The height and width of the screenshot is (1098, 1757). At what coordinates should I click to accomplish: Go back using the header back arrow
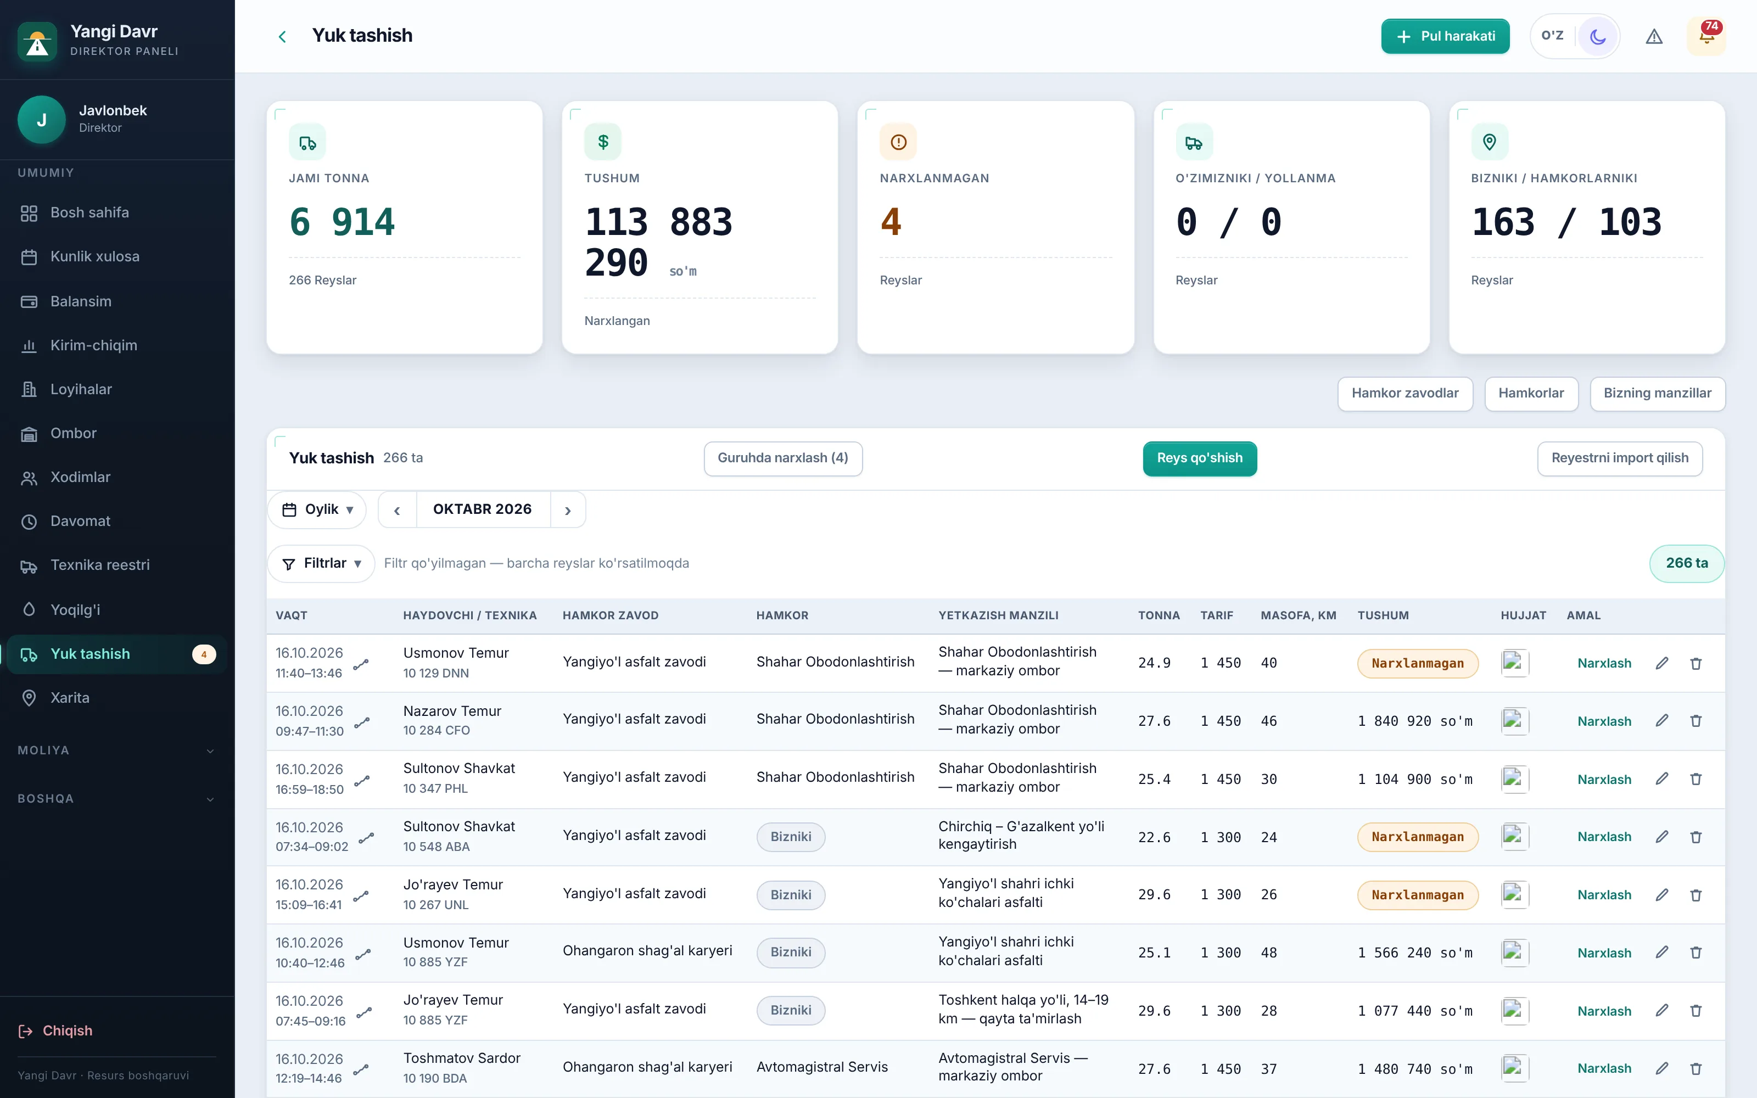tap(282, 36)
